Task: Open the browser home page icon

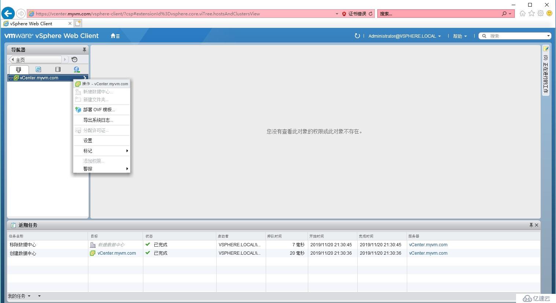Action: [523, 14]
